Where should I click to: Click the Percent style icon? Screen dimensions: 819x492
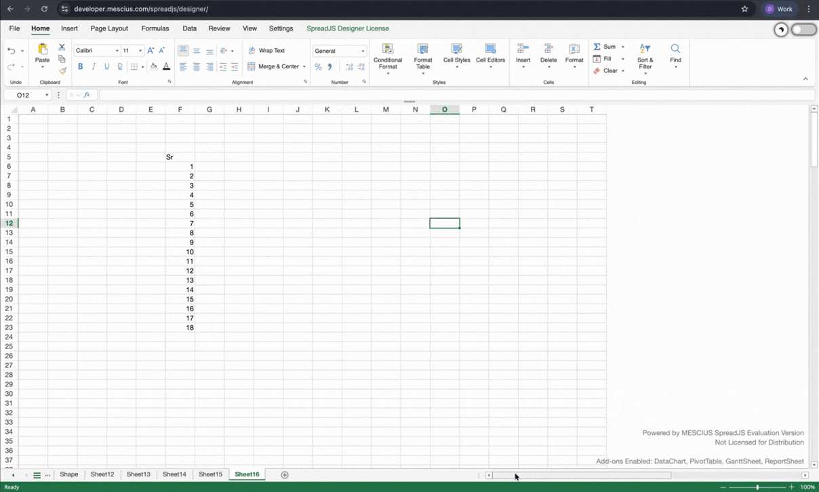click(318, 67)
